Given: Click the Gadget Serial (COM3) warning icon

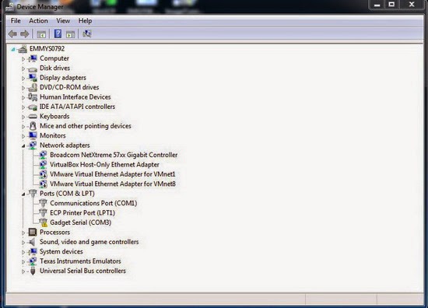Looking at the screenshot, I should pos(43,222).
